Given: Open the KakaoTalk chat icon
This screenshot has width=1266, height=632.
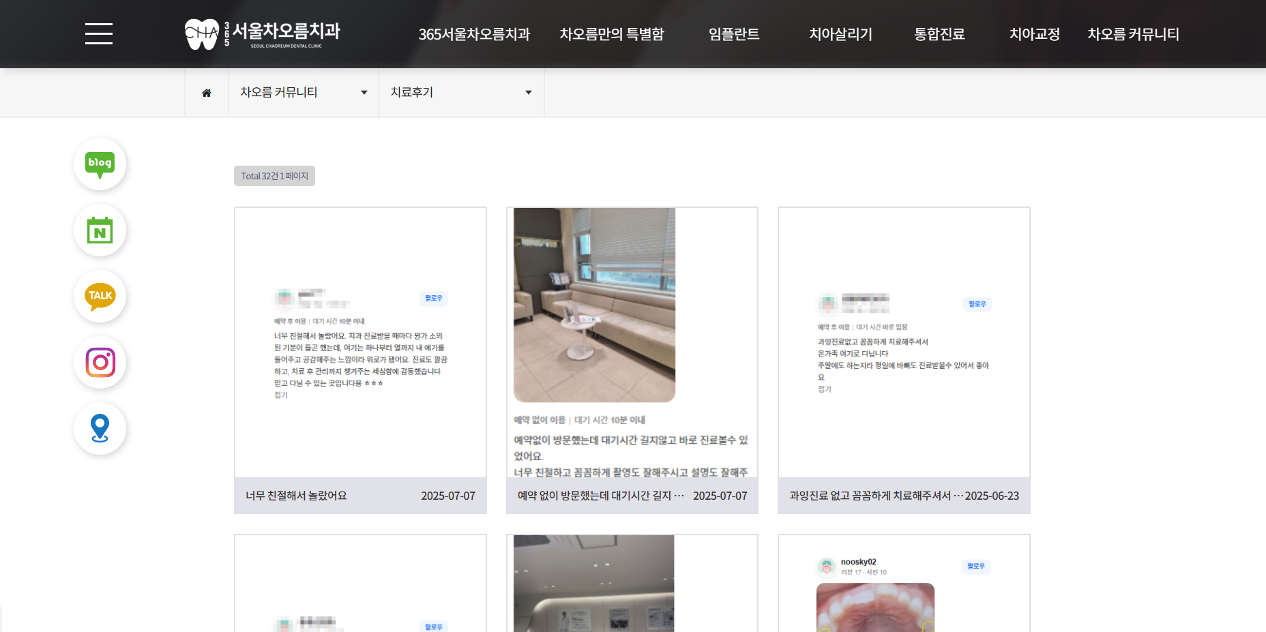Looking at the screenshot, I should point(100,296).
